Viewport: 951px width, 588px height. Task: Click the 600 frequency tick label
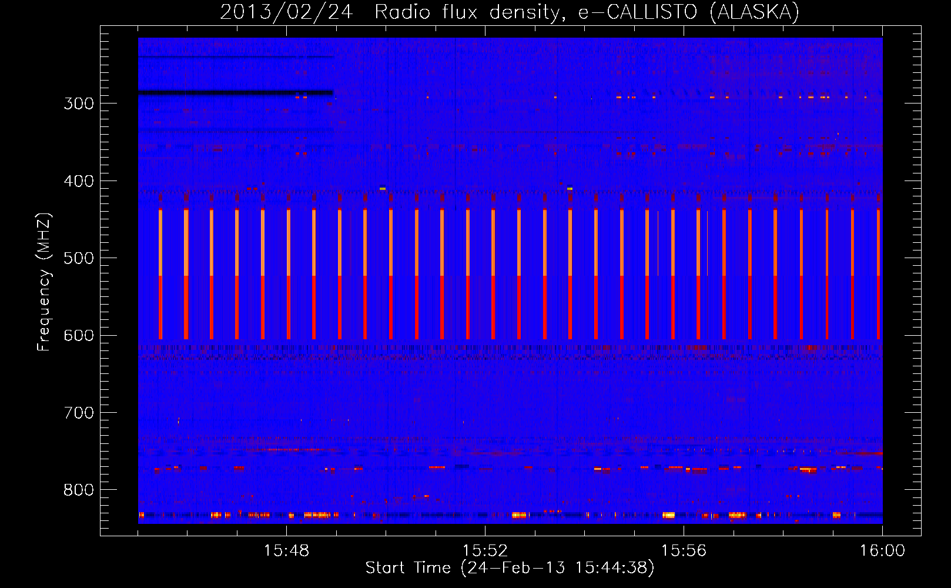(79, 336)
